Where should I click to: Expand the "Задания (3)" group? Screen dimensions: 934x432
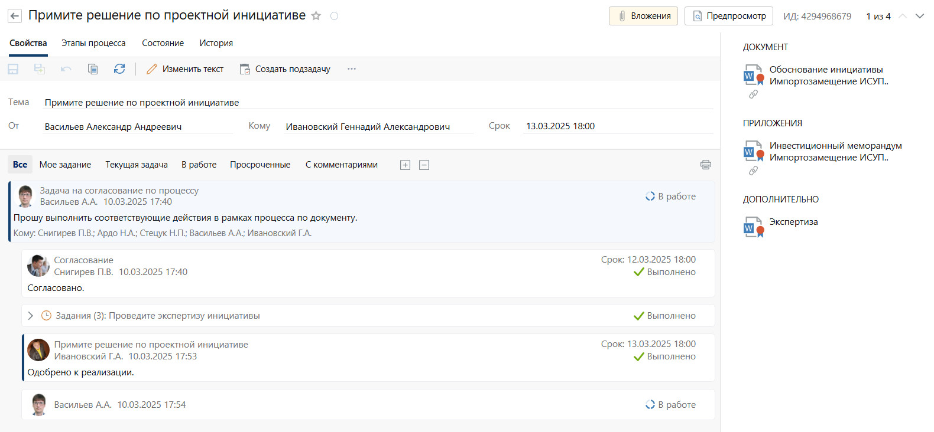(31, 316)
